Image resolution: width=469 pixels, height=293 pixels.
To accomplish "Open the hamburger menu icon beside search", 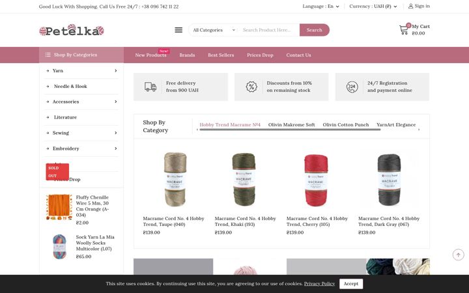I will tap(178, 30).
